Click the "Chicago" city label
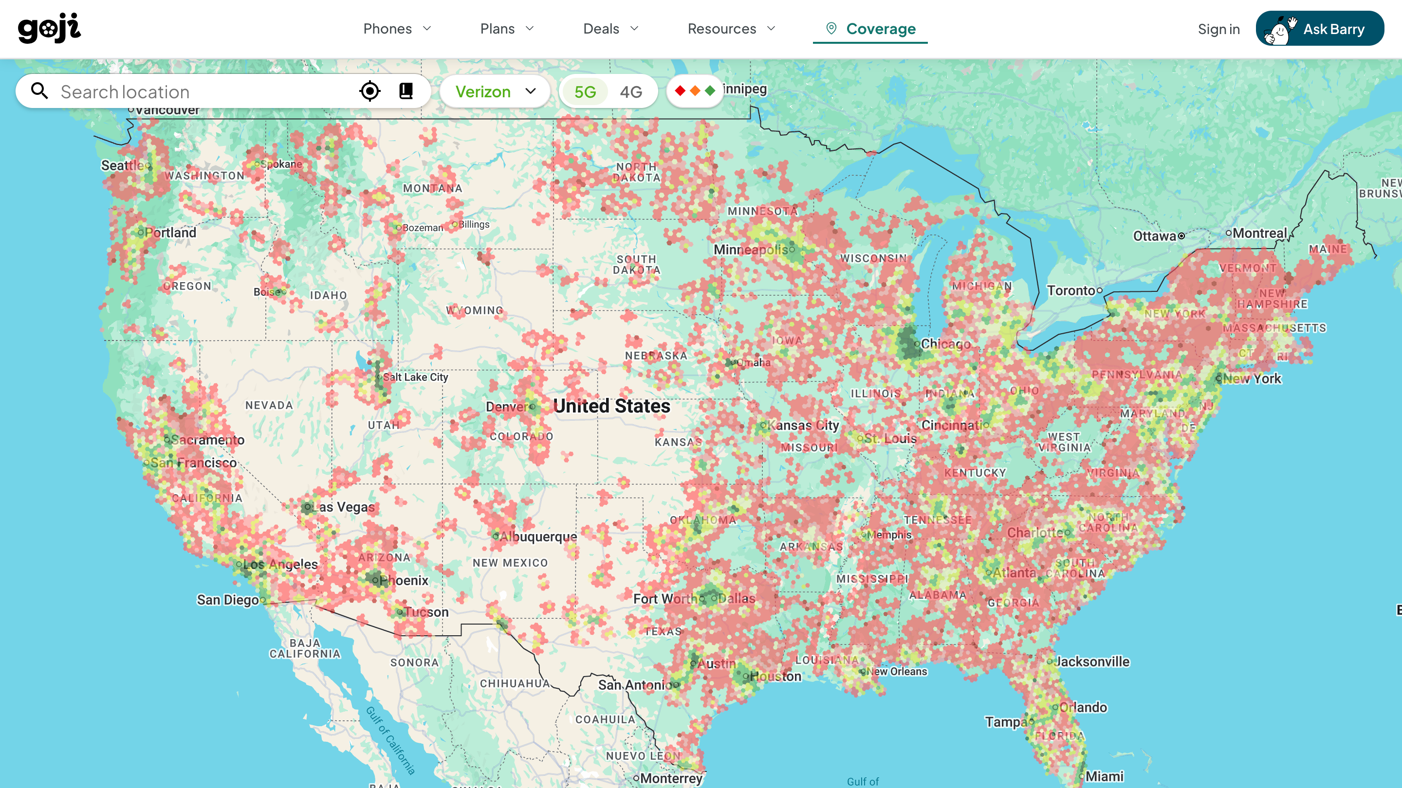The image size is (1402, 788). (946, 344)
